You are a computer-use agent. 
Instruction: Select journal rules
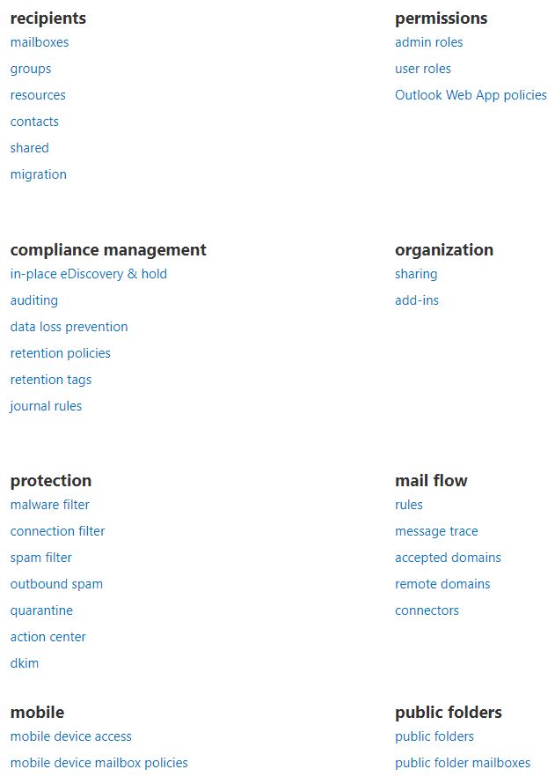click(46, 406)
